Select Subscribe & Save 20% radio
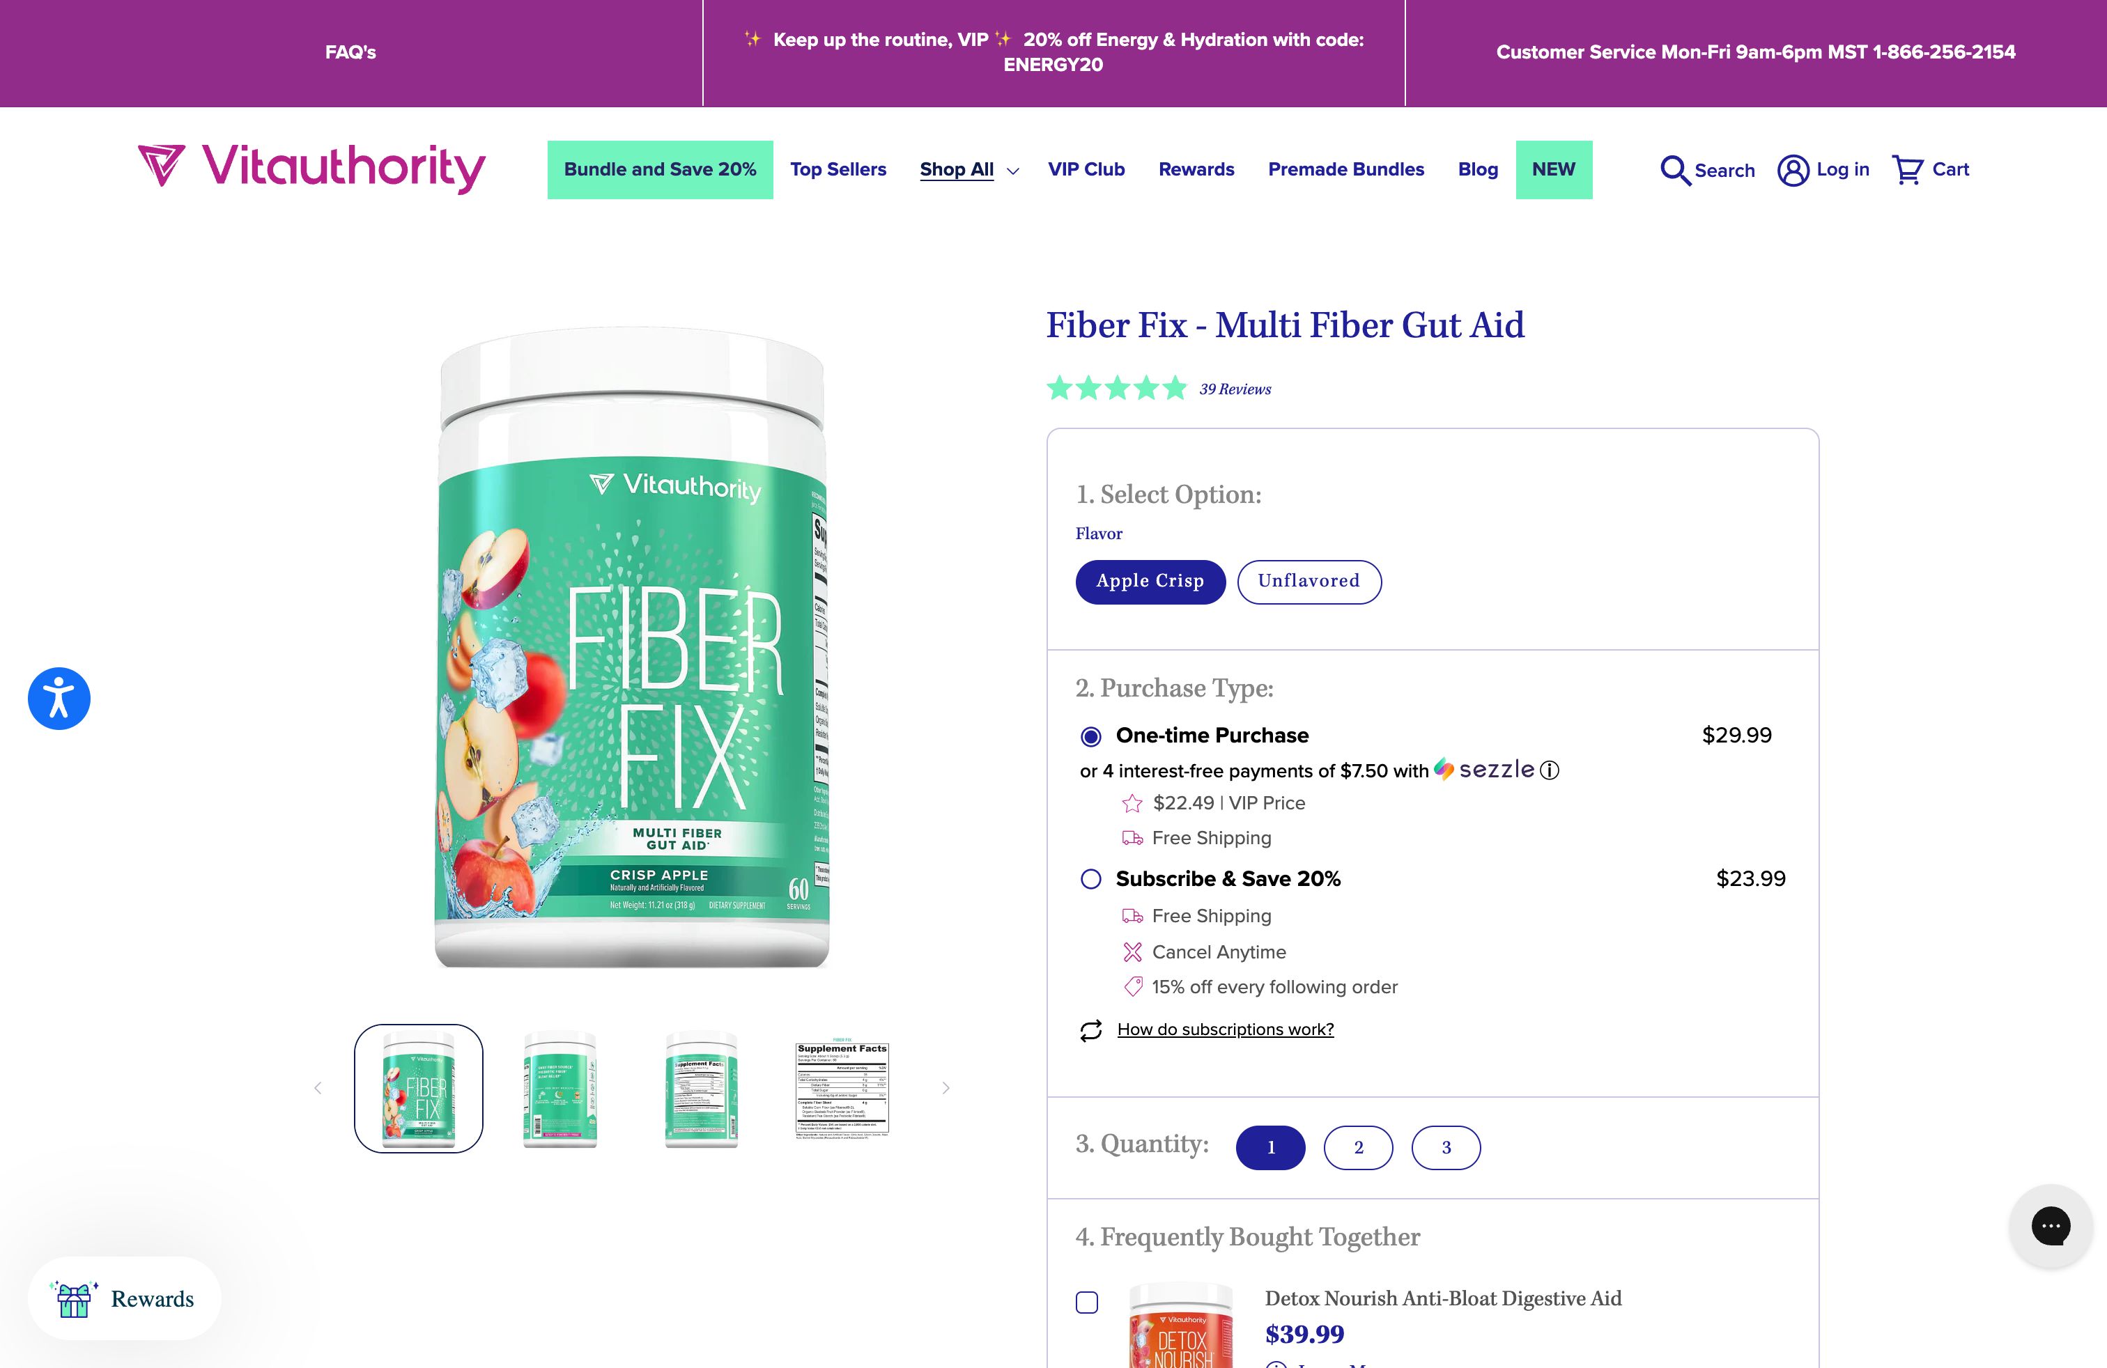This screenshot has width=2107, height=1368. (1090, 878)
